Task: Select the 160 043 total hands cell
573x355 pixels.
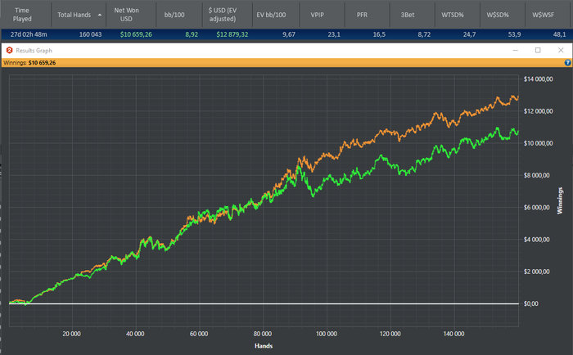Action: coord(90,34)
